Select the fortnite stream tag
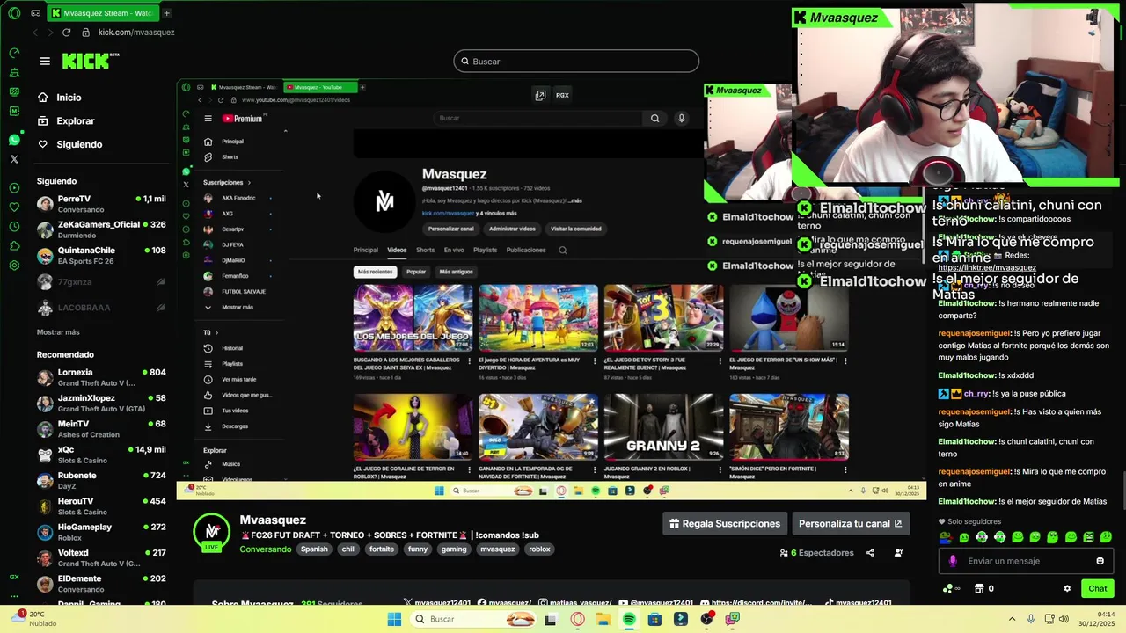This screenshot has width=1126, height=633. 382,549
